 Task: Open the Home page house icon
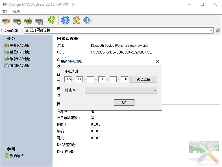pos(76,20)
